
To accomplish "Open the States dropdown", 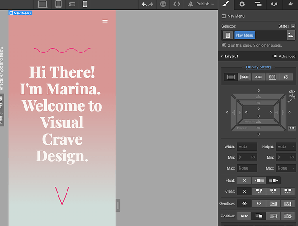I will pos(293,26).
